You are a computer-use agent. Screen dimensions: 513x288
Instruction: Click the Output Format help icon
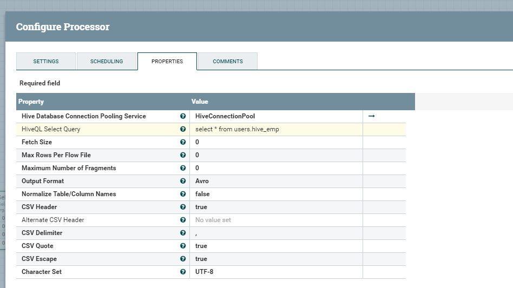click(x=183, y=181)
